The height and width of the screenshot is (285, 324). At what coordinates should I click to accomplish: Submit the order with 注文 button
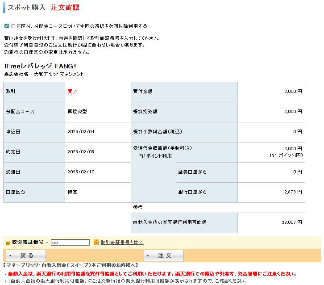[164, 256]
